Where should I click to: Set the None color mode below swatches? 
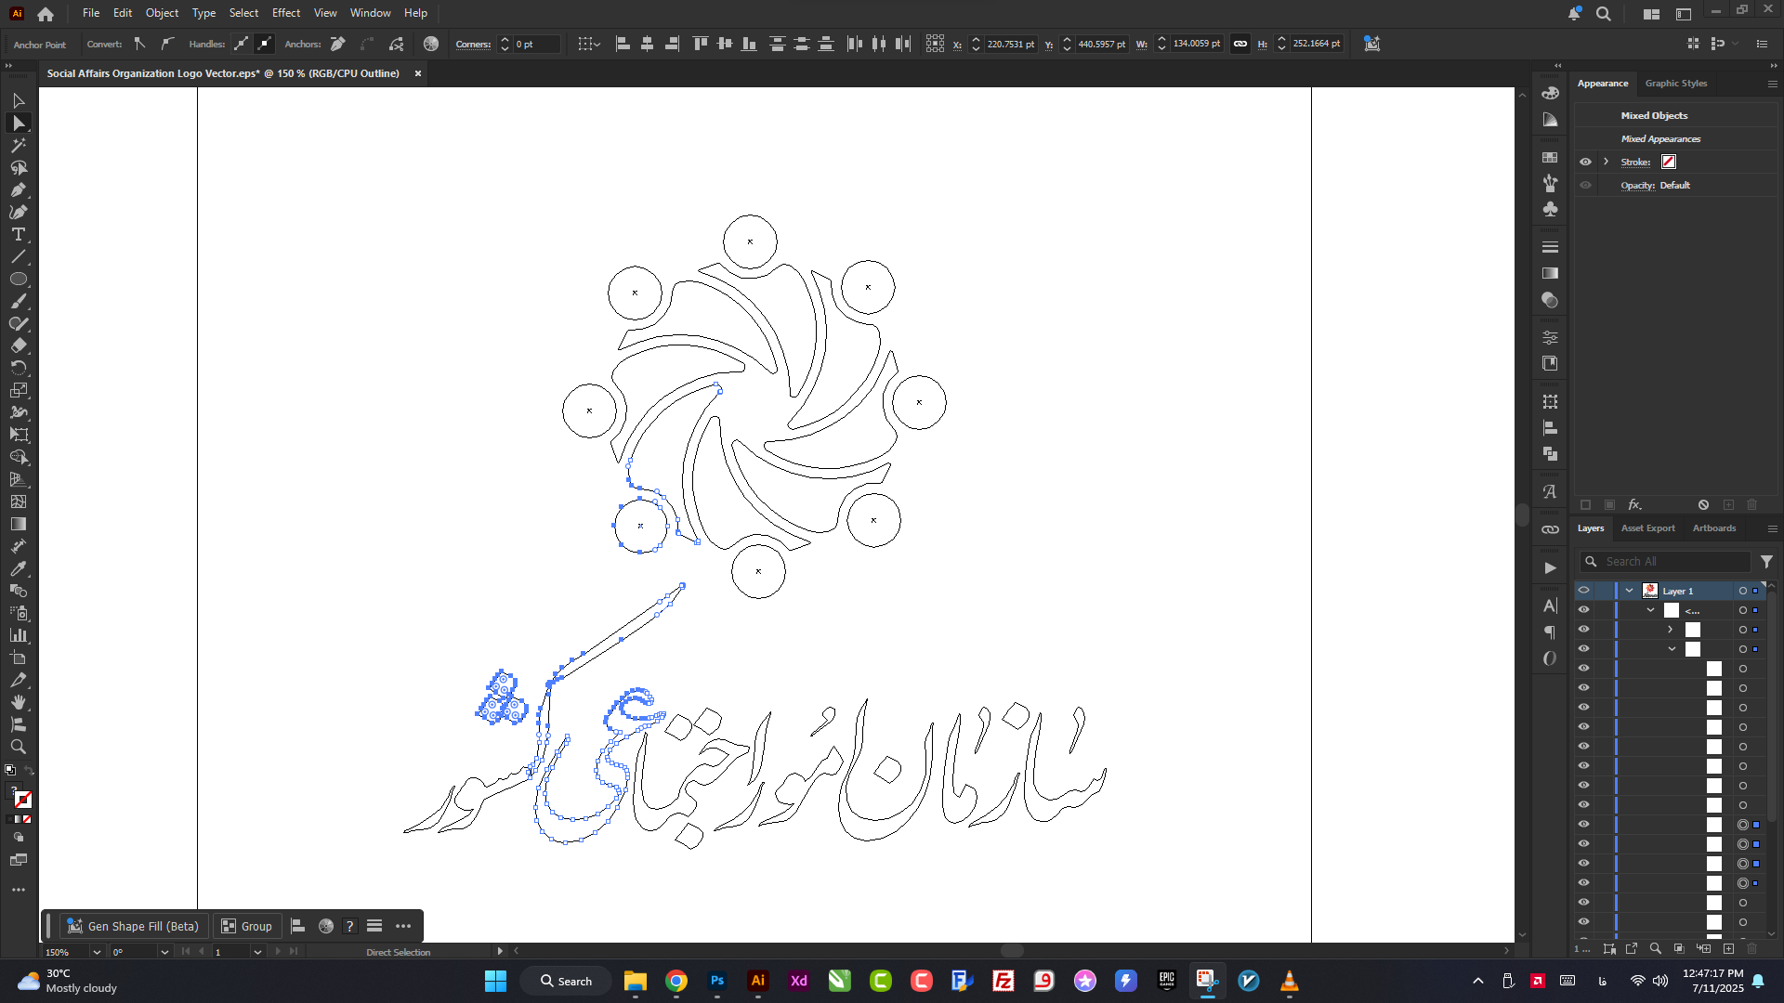(x=27, y=819)
